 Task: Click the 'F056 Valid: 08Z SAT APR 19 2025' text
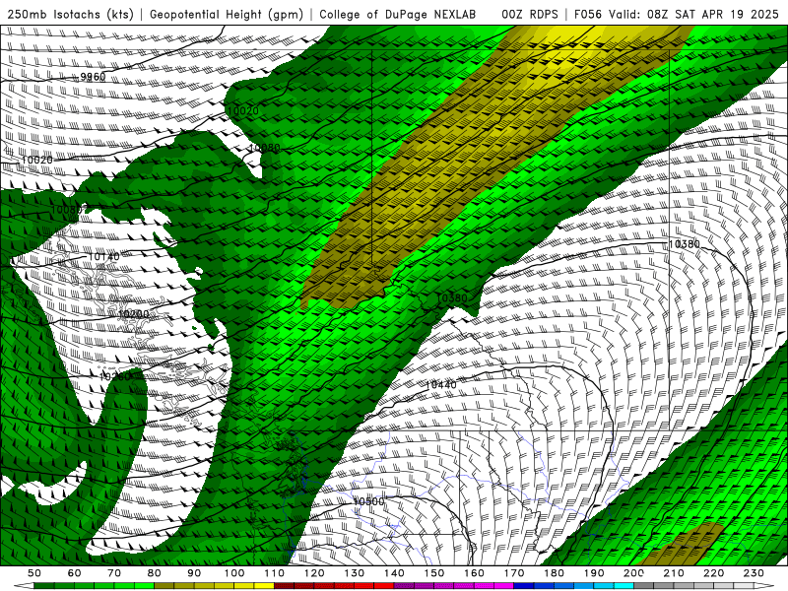pyautogui.click(x=677, y=14)
